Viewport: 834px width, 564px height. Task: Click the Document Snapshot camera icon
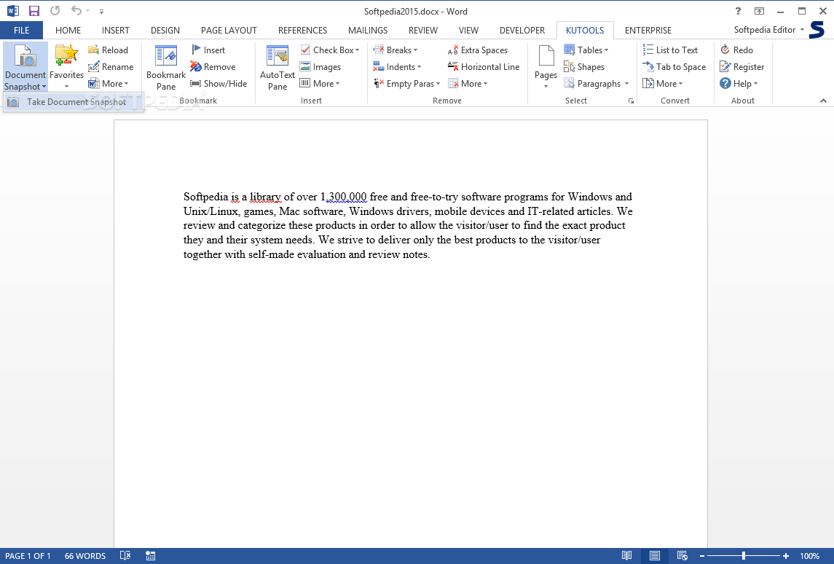25,56
